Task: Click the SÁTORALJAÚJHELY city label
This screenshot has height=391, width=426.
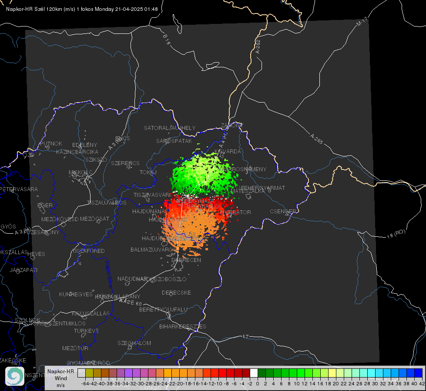Action: tap(170, 128)
